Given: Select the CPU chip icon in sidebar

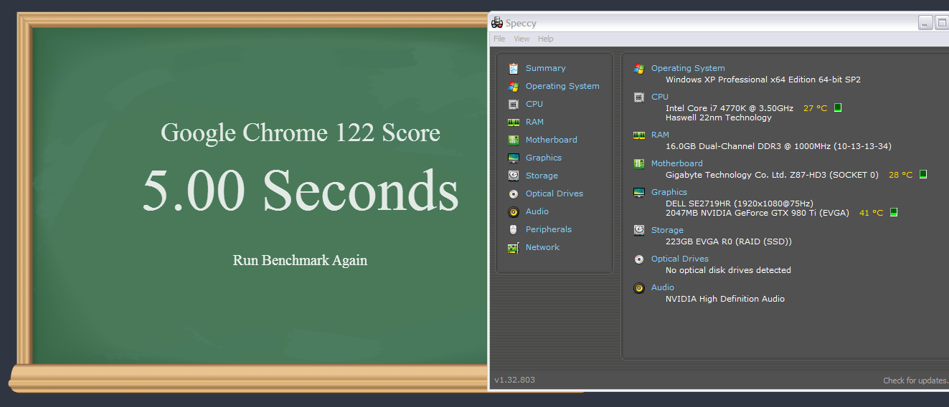Looking at the screenshot, I should coord(513,104).
